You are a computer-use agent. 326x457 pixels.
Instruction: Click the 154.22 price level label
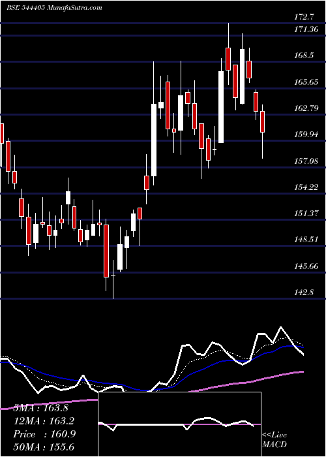tap(306, 187)
